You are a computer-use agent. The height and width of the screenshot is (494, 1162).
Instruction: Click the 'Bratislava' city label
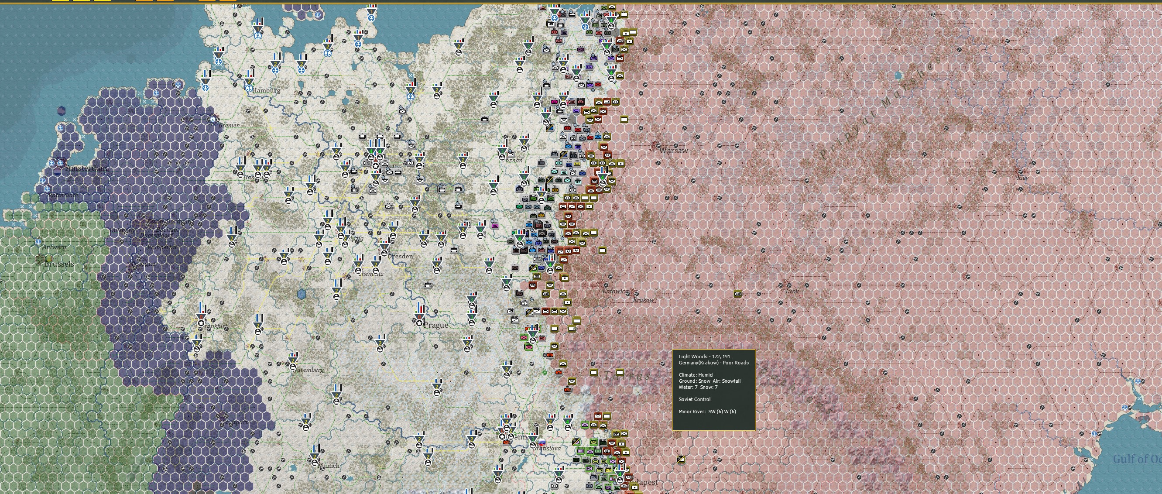tap(547, 449)
